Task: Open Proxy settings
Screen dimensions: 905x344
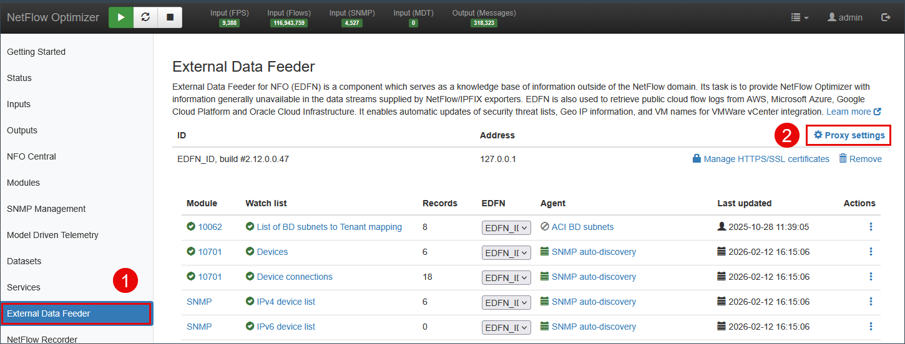Action: coord(849,135)
